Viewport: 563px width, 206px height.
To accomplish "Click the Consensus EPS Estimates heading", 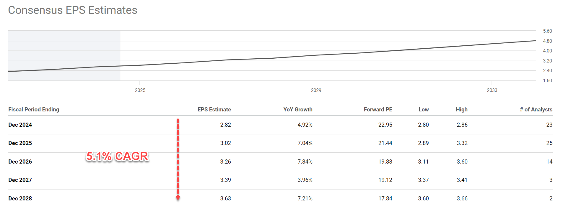I will (73, 10).
